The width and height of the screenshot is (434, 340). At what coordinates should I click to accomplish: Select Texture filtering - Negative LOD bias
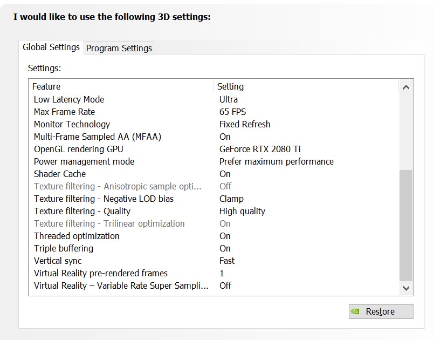(104, 199)
